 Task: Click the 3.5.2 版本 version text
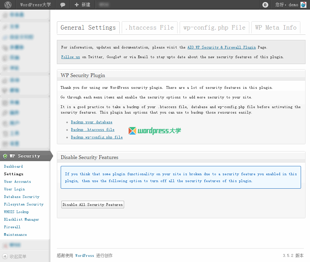pos(293,256)
